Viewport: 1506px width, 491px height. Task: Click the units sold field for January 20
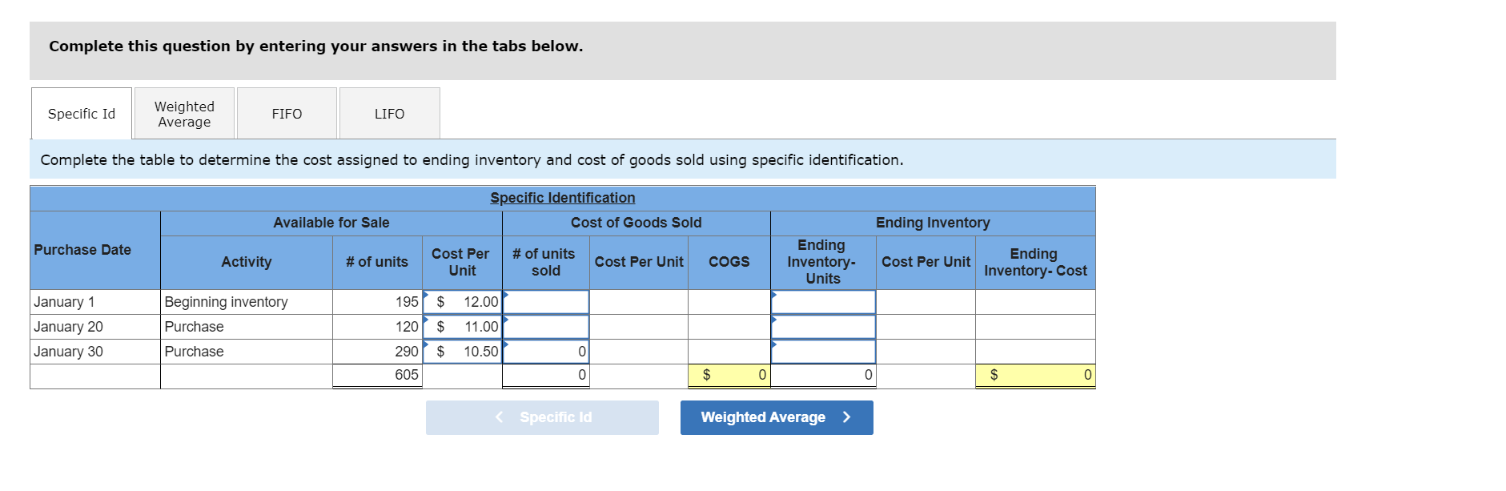[546, 327]
